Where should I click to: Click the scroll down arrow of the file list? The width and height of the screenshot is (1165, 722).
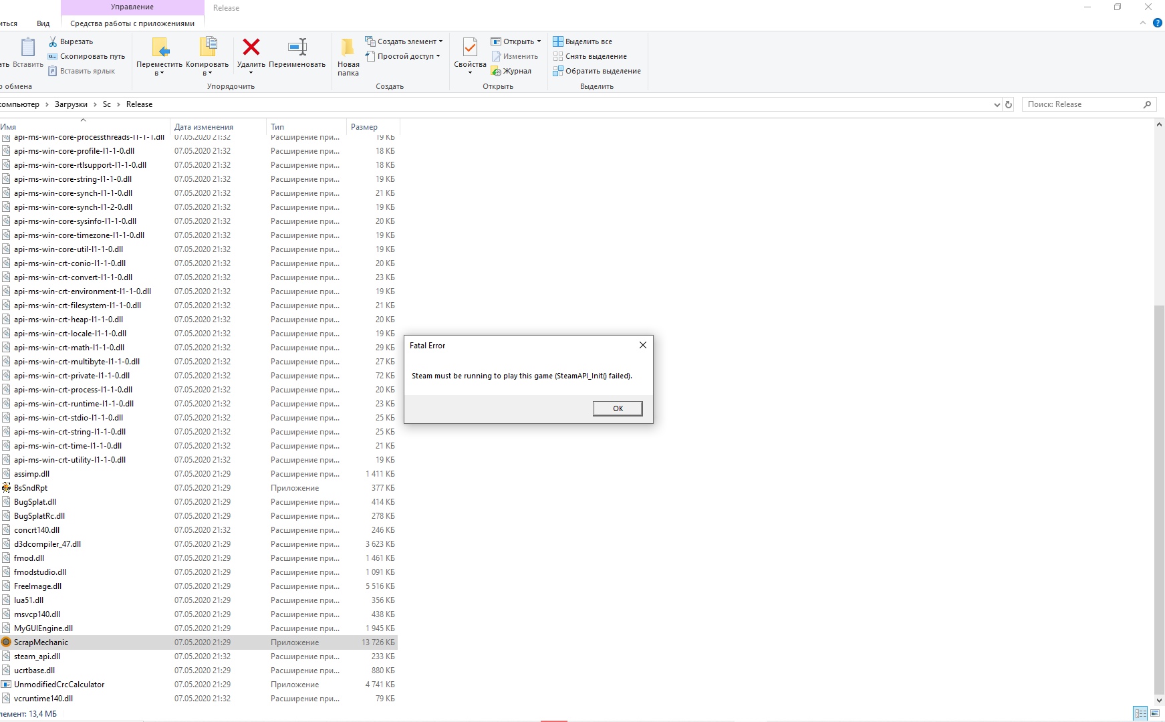click(1159, 701)
